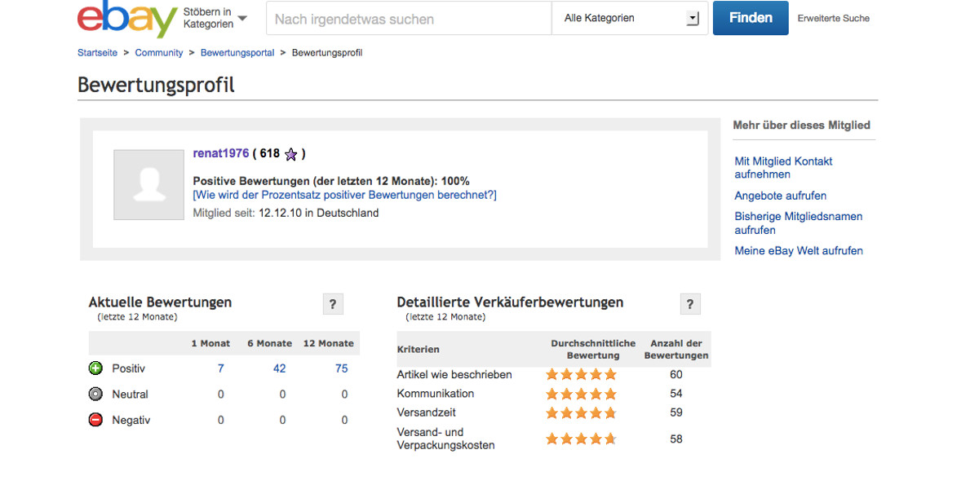
Task: Click the purple feedback star icon
Action: 290,154
